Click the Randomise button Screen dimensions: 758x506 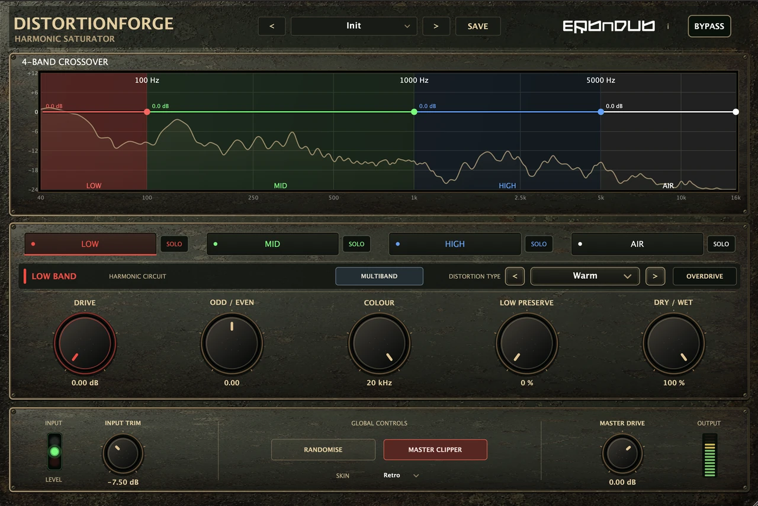pyautogui.click(x=323, y=450)
